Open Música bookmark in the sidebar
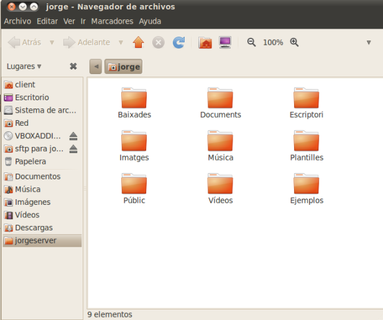Screen dimensions: 383x320 click(42, 189)
